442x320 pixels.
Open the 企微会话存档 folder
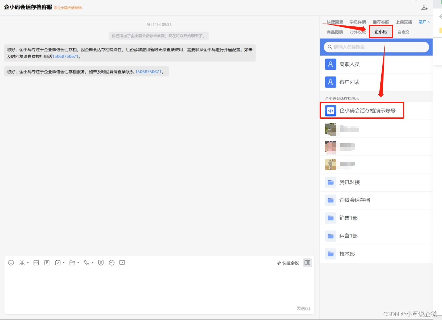click(376, 200)
